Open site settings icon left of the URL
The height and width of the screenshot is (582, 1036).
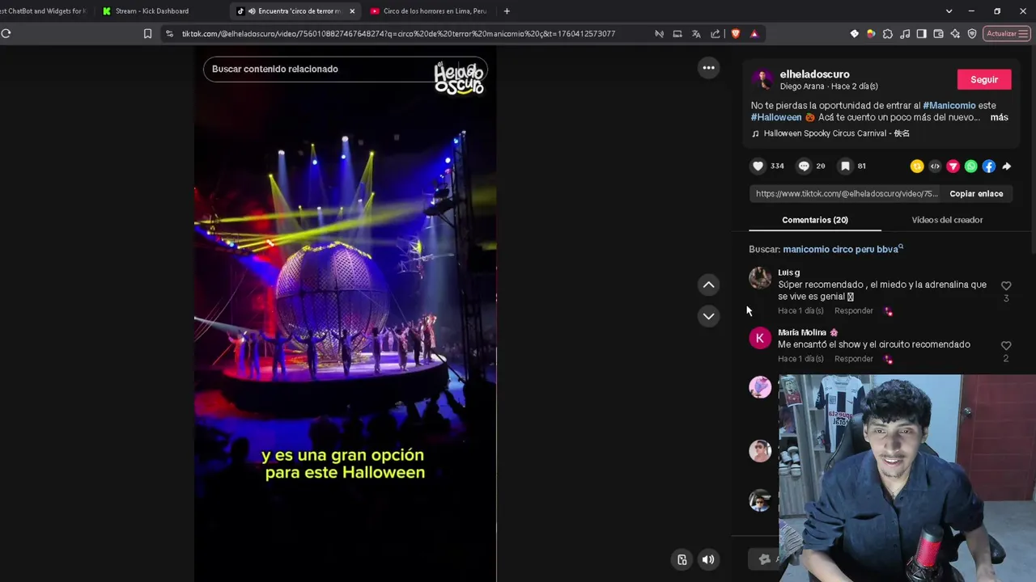(168, 34)
